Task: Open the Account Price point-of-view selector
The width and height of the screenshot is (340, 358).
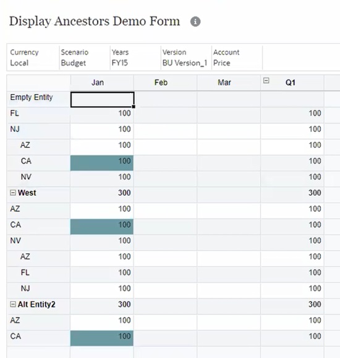Action: click(237, 58)
